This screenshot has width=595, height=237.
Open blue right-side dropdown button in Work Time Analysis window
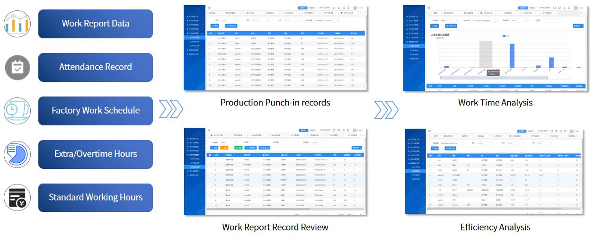pyautogui.click(x=578, y=26)
